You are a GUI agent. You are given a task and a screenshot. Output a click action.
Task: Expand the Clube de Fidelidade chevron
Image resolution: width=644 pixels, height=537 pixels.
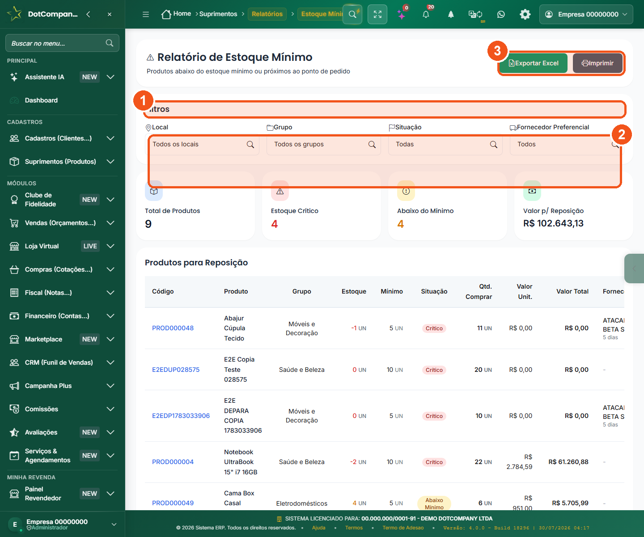coord(110,200)
